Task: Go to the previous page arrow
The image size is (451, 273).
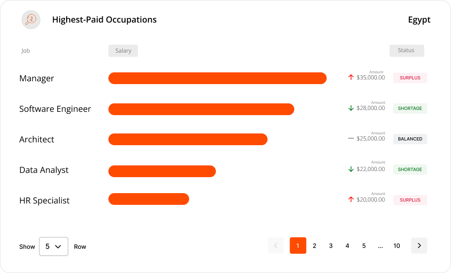Action: (x=275, y=245)
